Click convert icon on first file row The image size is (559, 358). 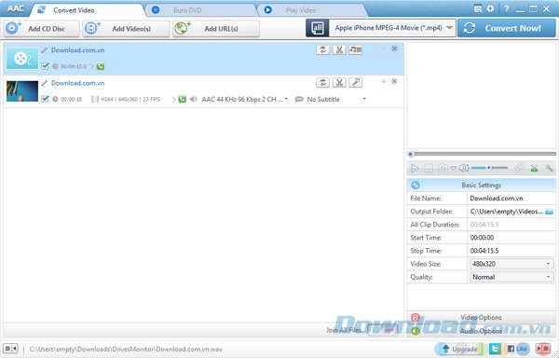[322, 50]
